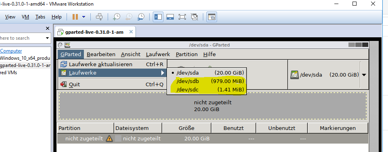Select the Windows_10_x64 VM in library
This screenshot has height=152, width=388.
pyautogui.click(x=25, y=58)
